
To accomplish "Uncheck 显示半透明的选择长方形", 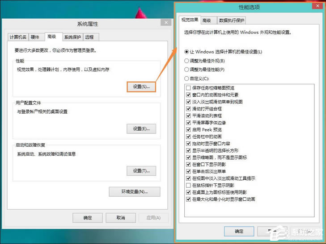I will (x=188, y=150).
